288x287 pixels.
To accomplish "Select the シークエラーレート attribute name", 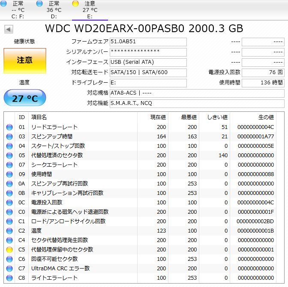I will (x=54, y=165).
